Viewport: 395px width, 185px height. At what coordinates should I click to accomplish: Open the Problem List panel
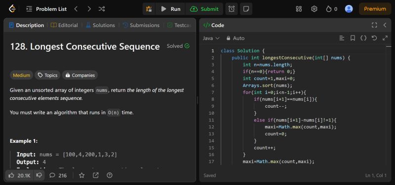pos(46,9)
